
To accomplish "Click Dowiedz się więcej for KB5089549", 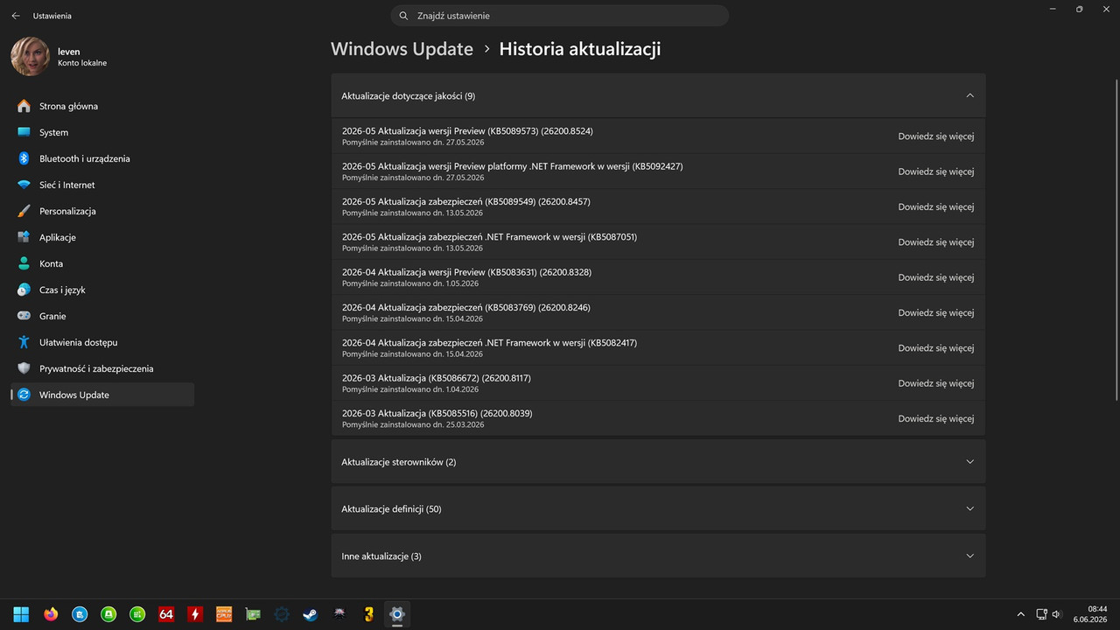I will click(x=935, y=206).
